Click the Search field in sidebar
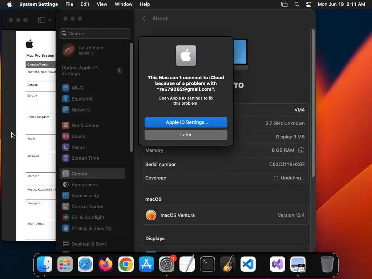 pos(95,33)
